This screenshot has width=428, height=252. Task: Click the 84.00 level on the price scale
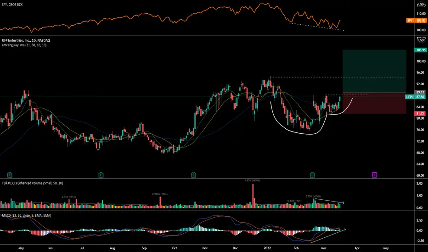click(x=421, y=107)
